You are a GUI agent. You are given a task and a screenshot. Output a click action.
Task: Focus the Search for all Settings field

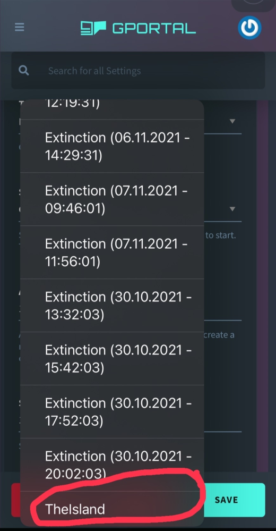(138, 71)
